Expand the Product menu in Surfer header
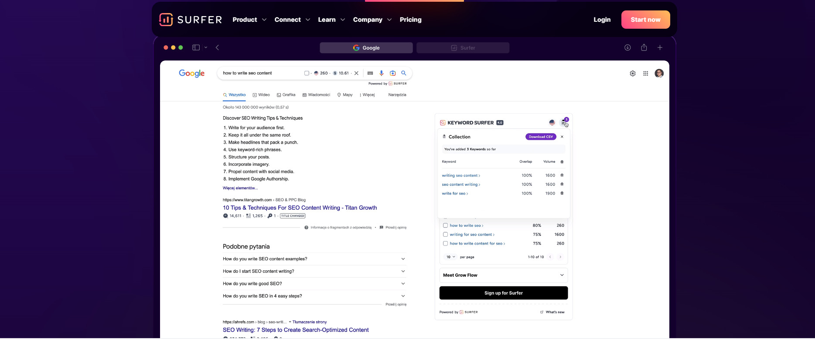815x339 pixels. point(249,20)
